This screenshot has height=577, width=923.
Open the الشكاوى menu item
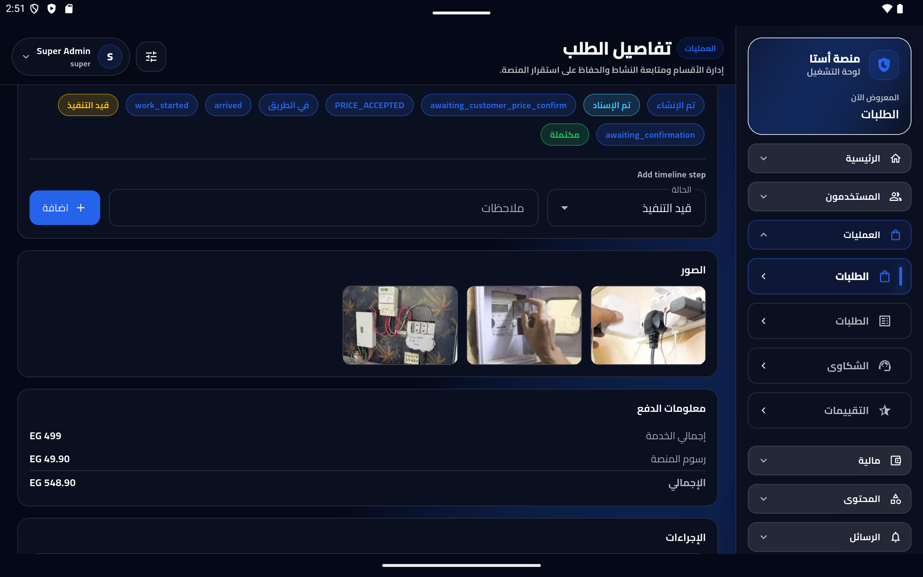click(x=829, y=366)
